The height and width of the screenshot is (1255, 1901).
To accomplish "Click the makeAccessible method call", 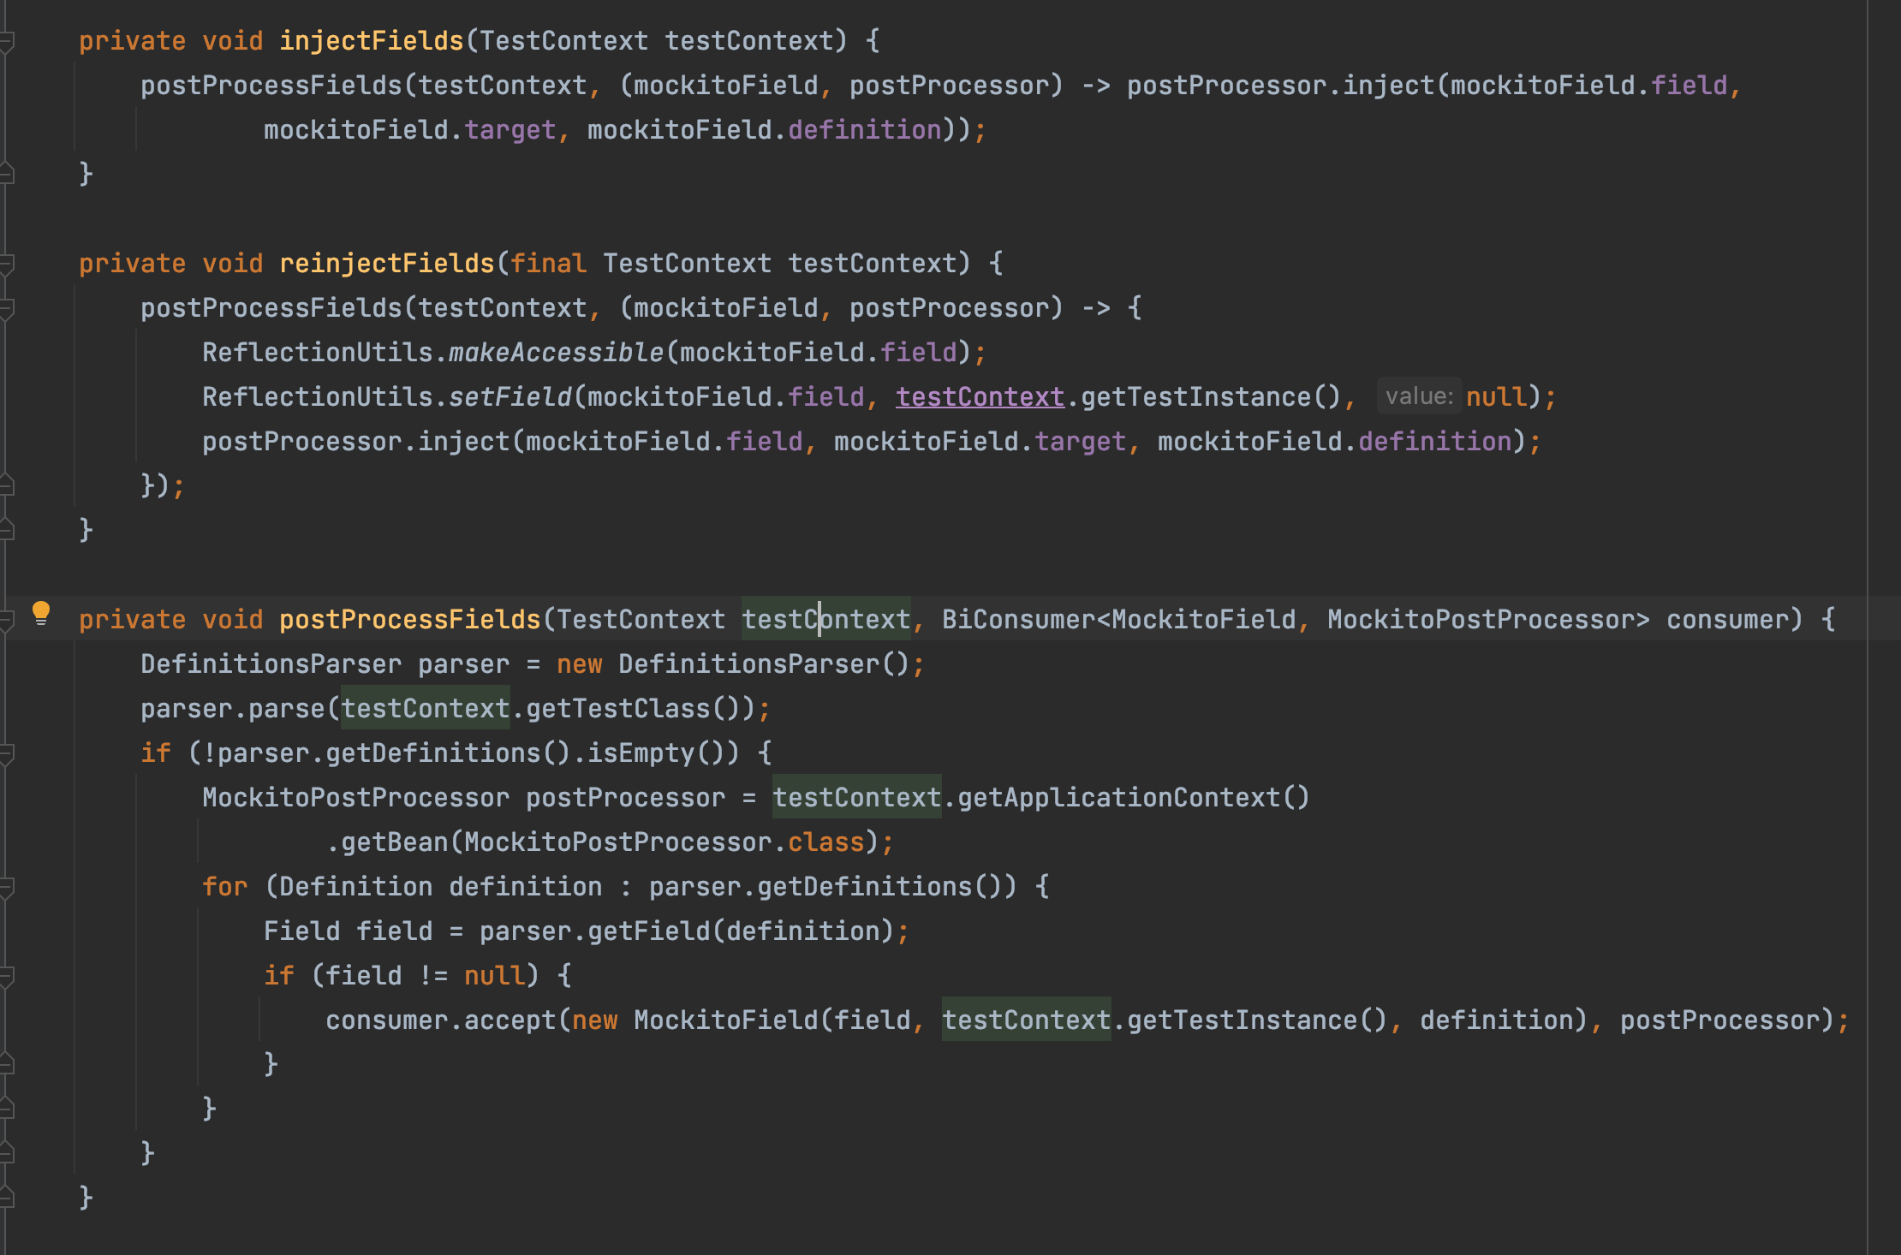I will click(556, 353).
